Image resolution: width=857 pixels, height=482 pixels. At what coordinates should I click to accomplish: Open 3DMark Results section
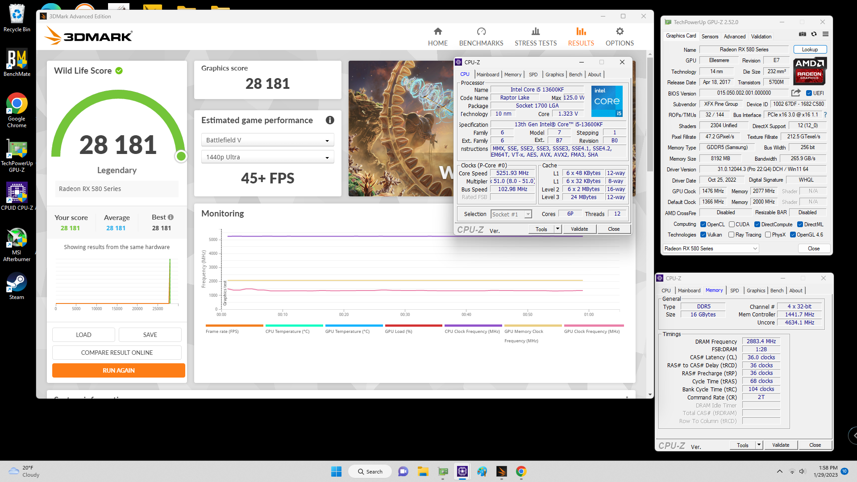(x=581, y=37)
